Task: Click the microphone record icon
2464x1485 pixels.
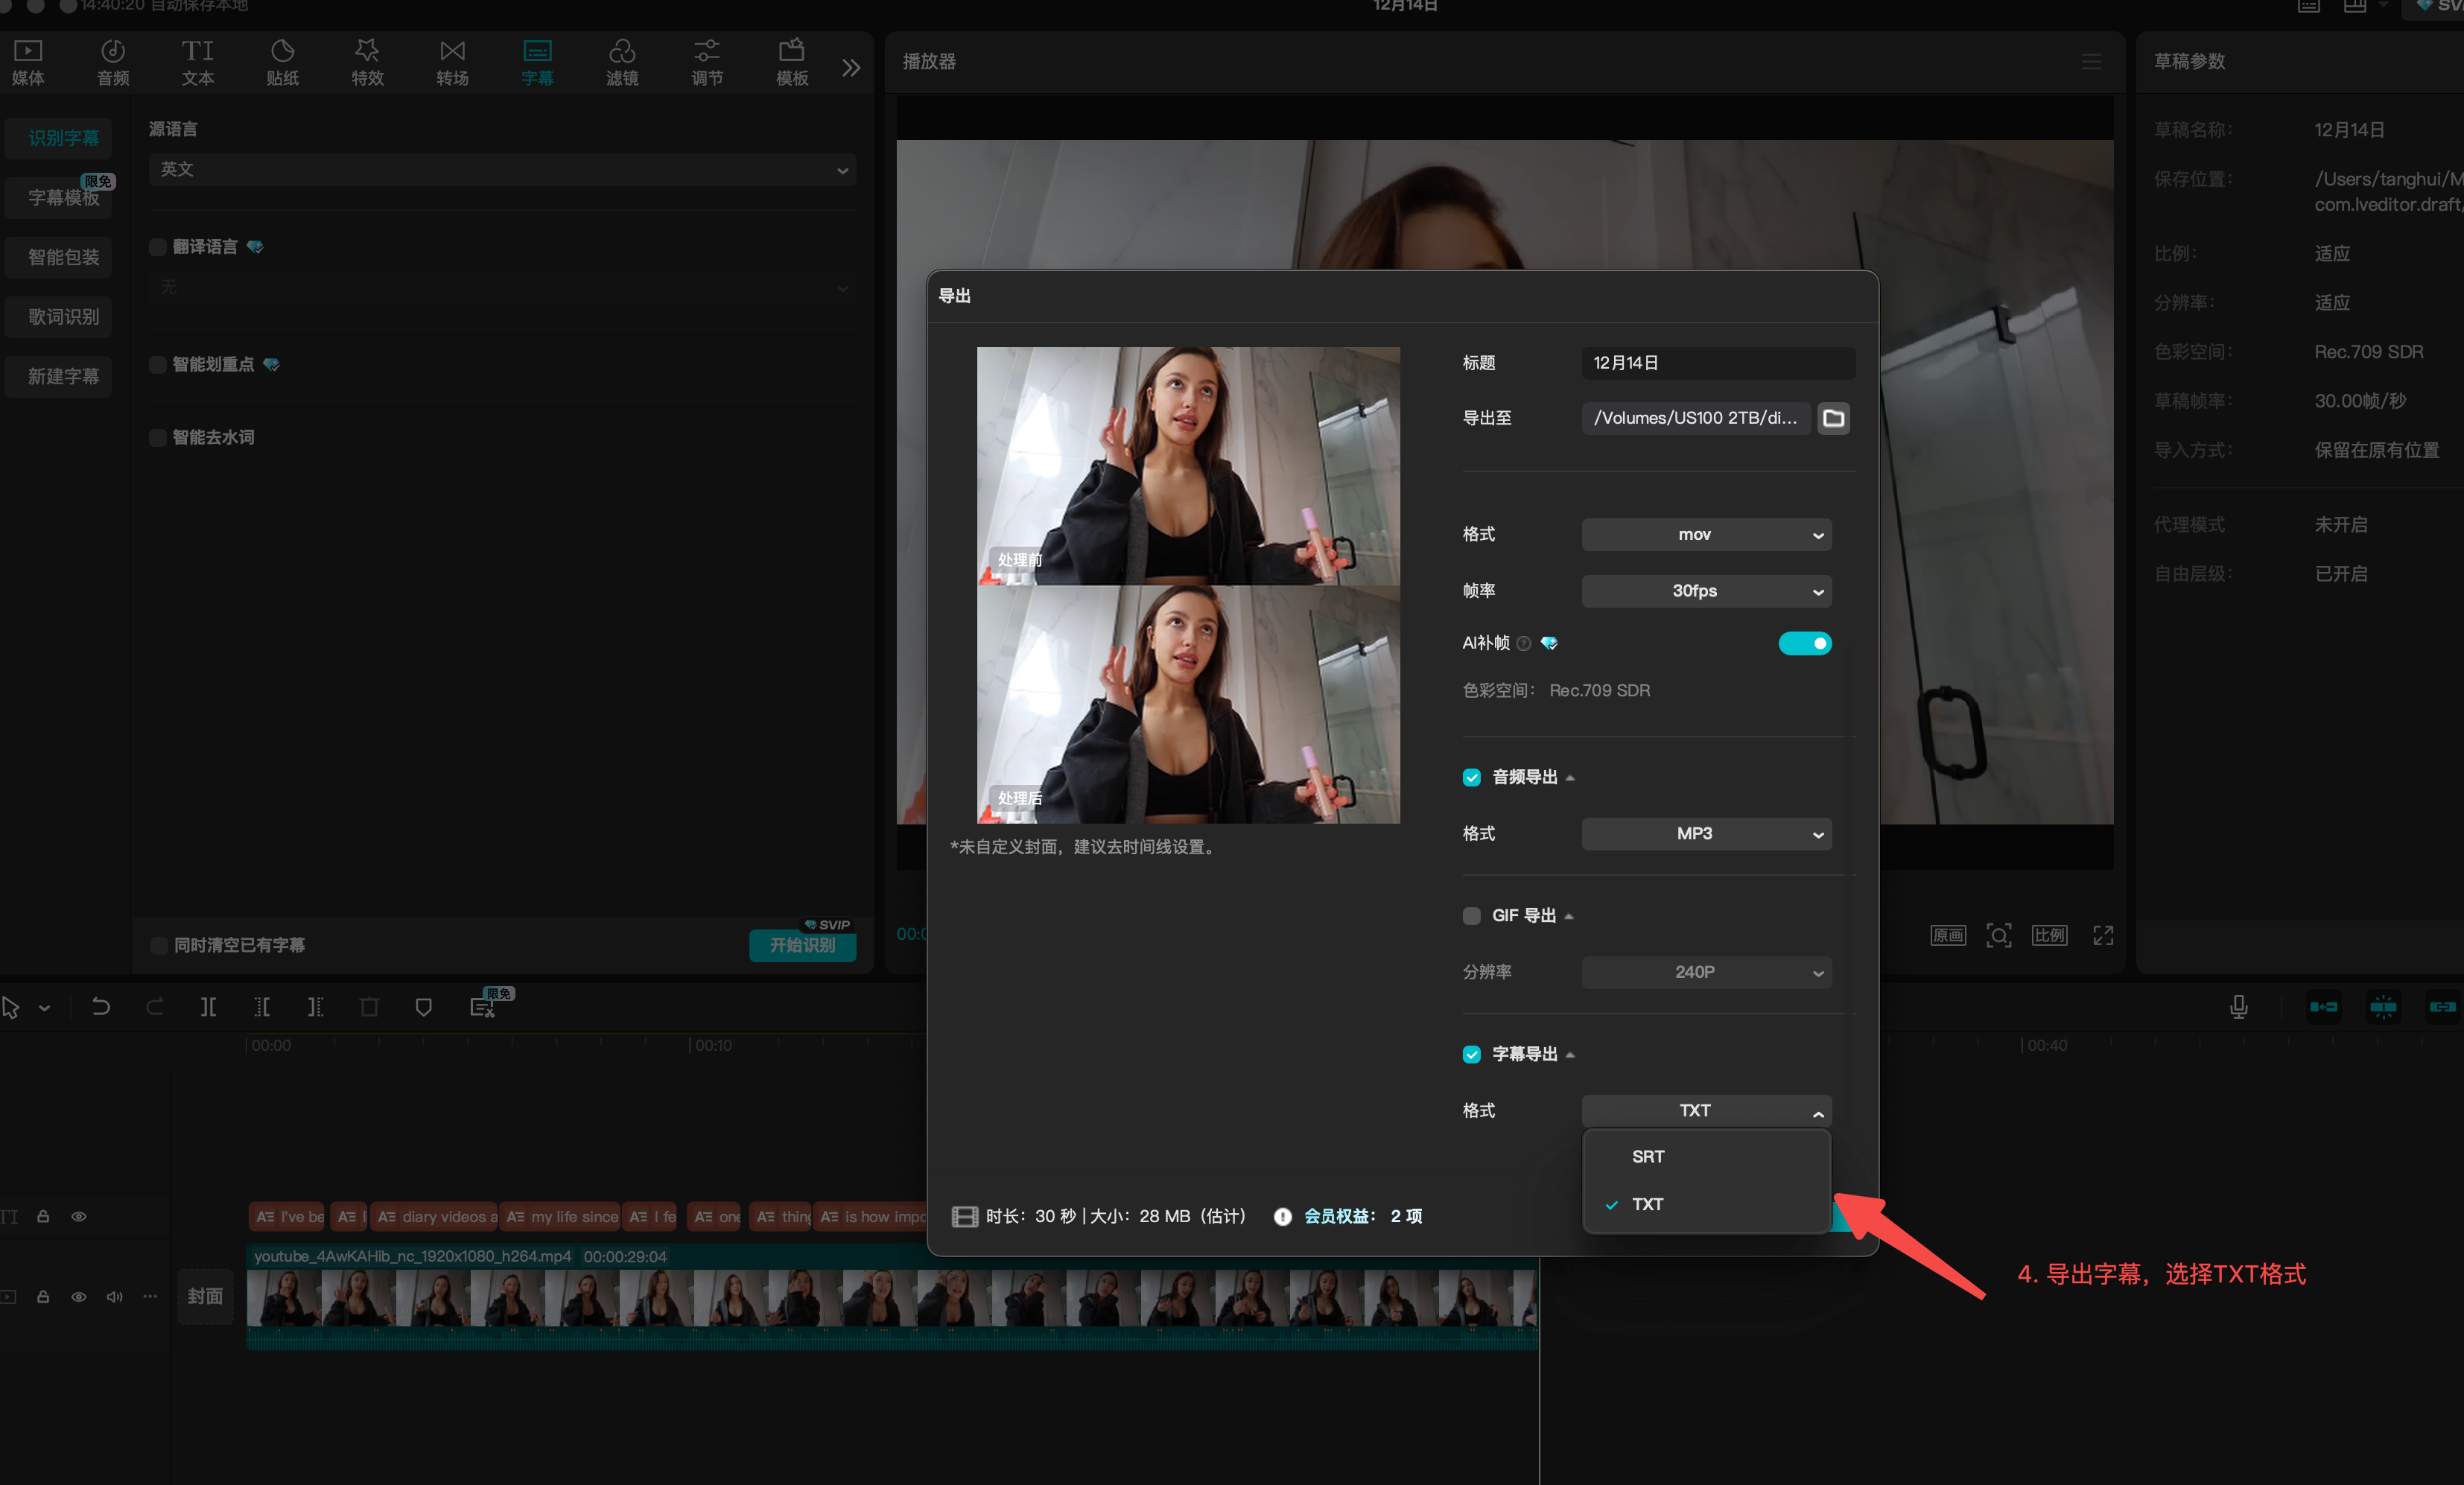Action: click(x=2238, y=1007)
